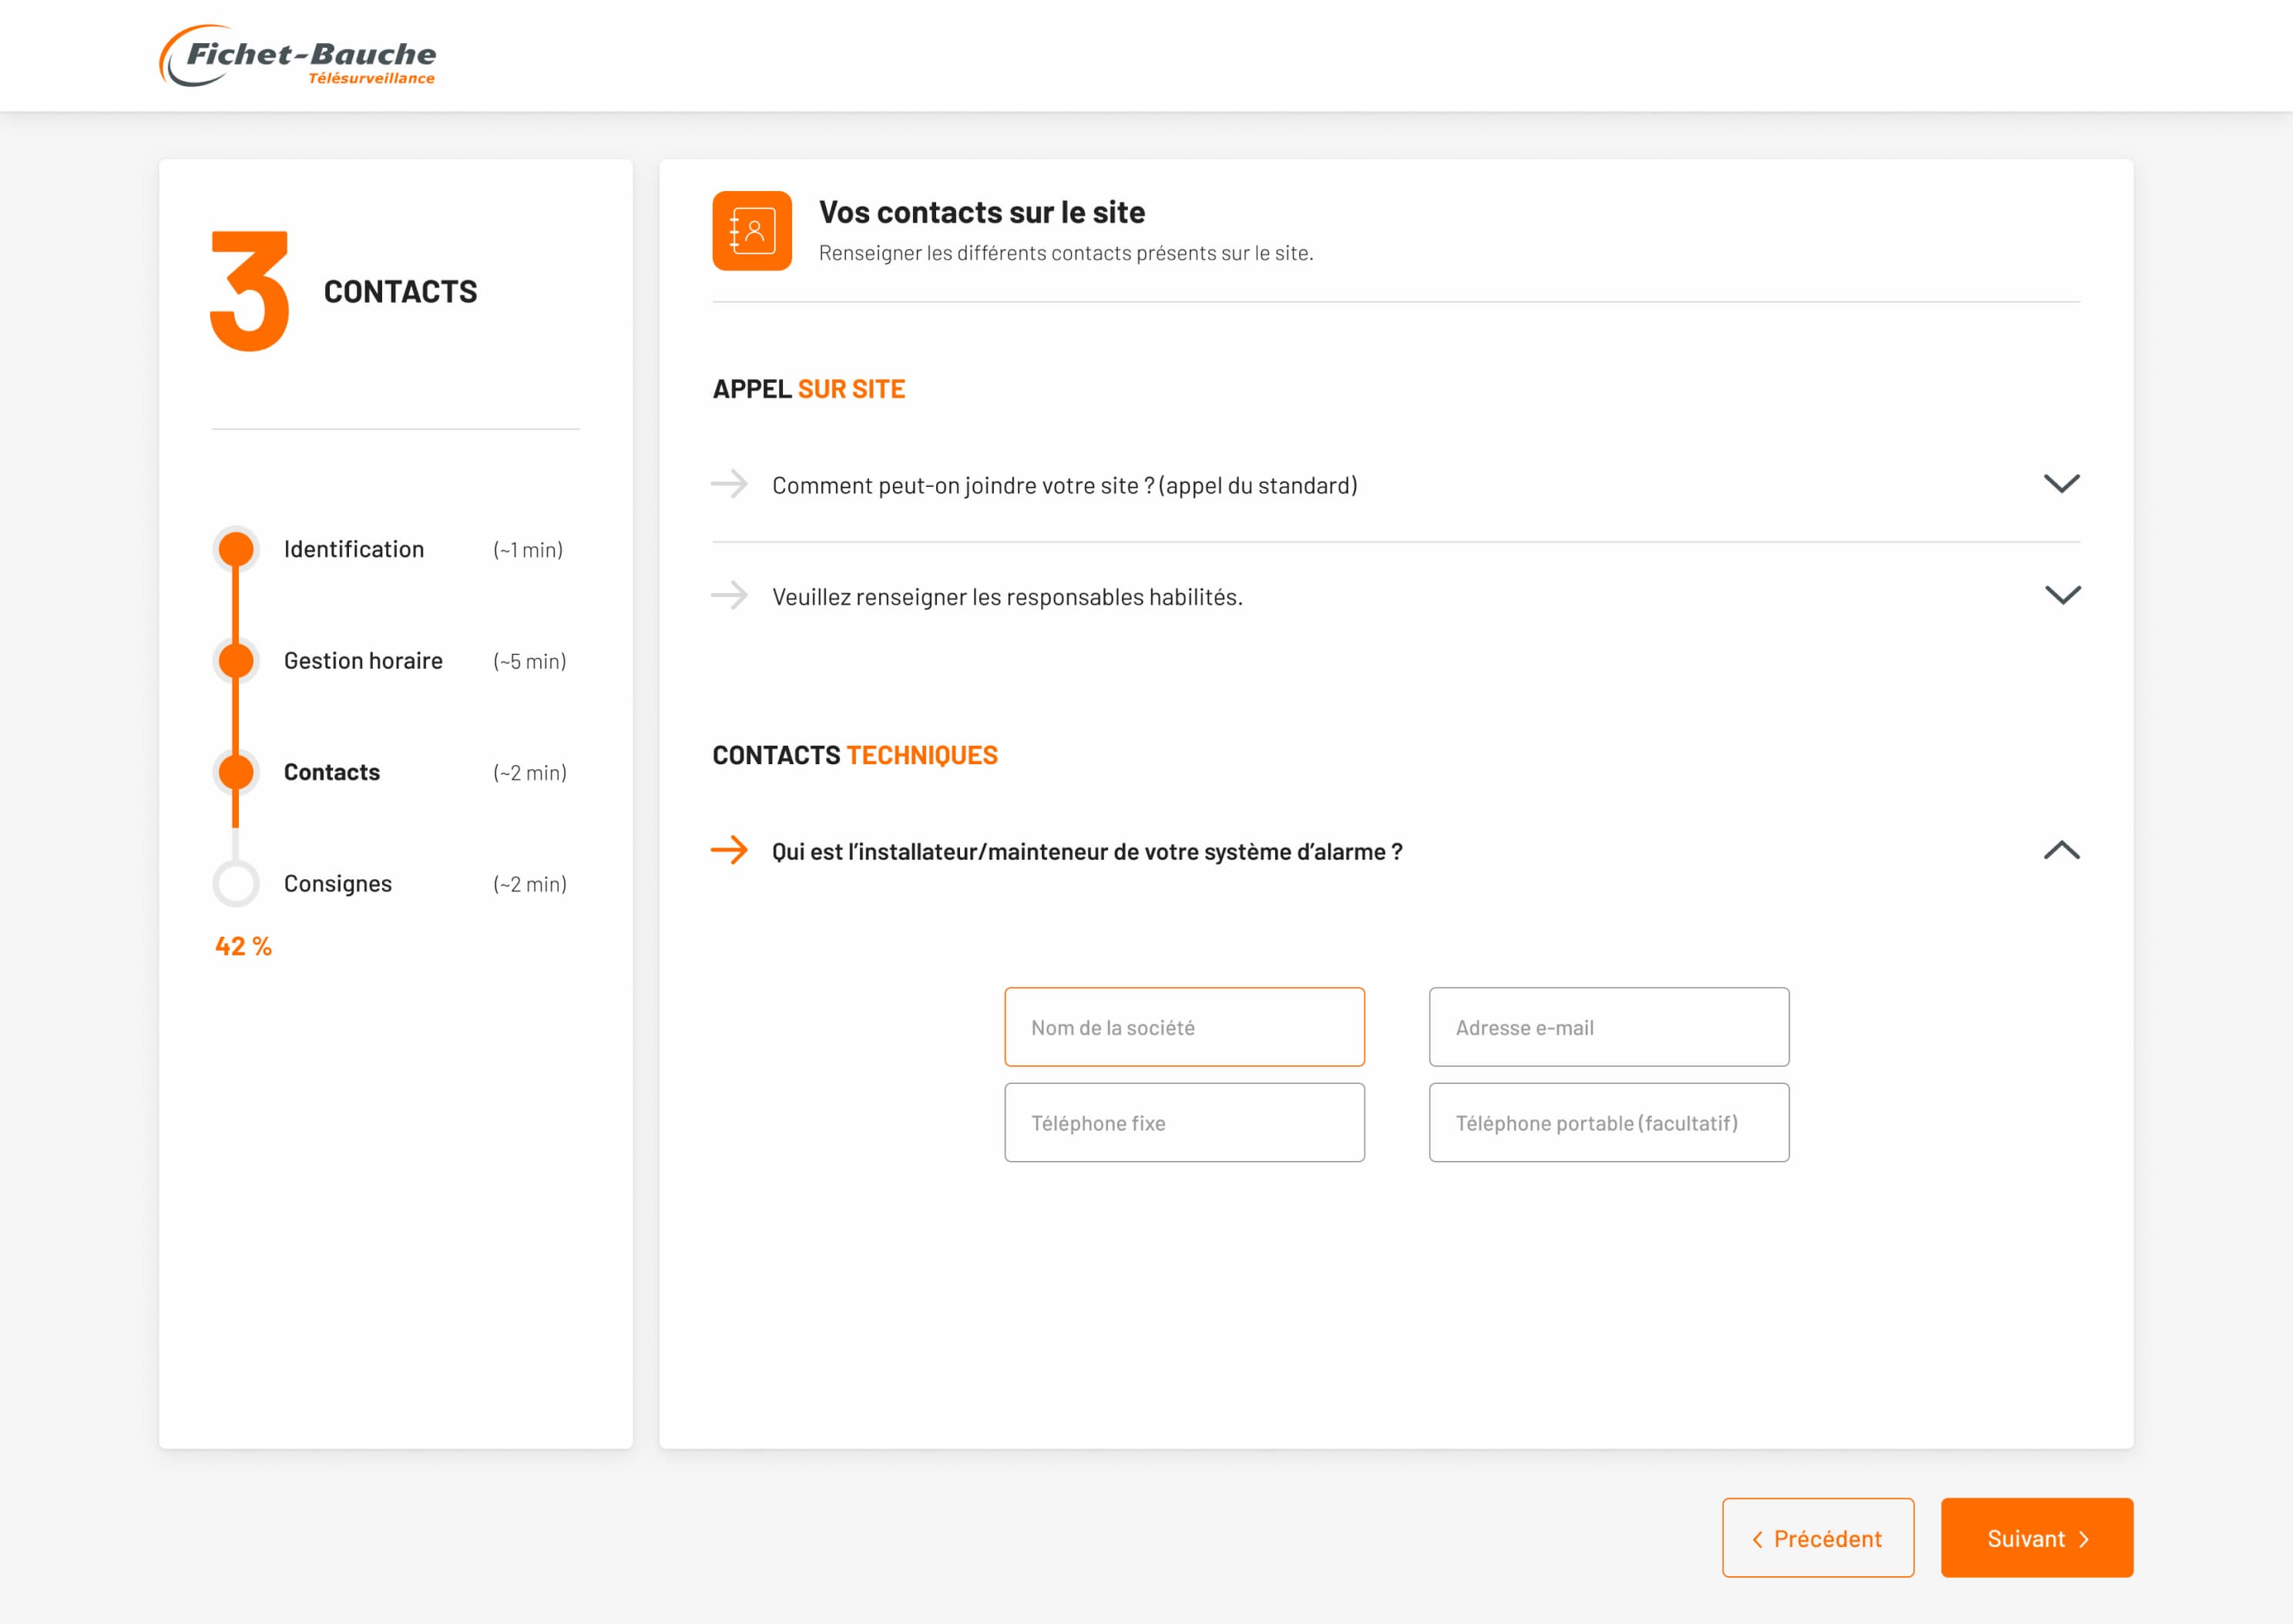Screen dimensions: 2293x1624
Task: Click the Gestion horaire step circle
Action: pos(236,660)
